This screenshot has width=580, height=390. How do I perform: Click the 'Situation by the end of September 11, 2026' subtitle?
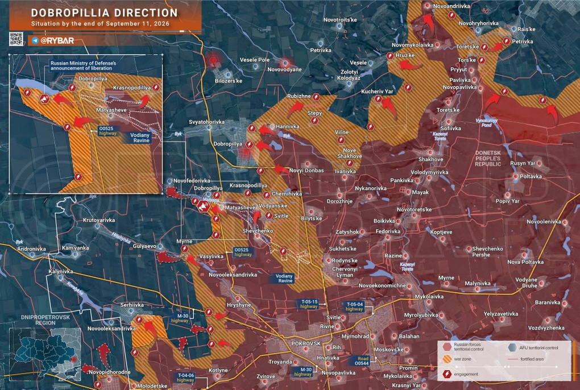100,24
